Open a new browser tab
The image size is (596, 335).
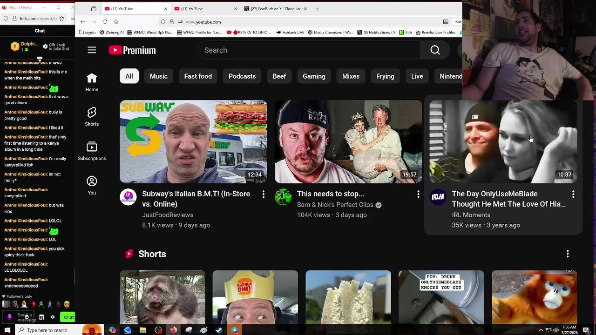coord(317,9)
